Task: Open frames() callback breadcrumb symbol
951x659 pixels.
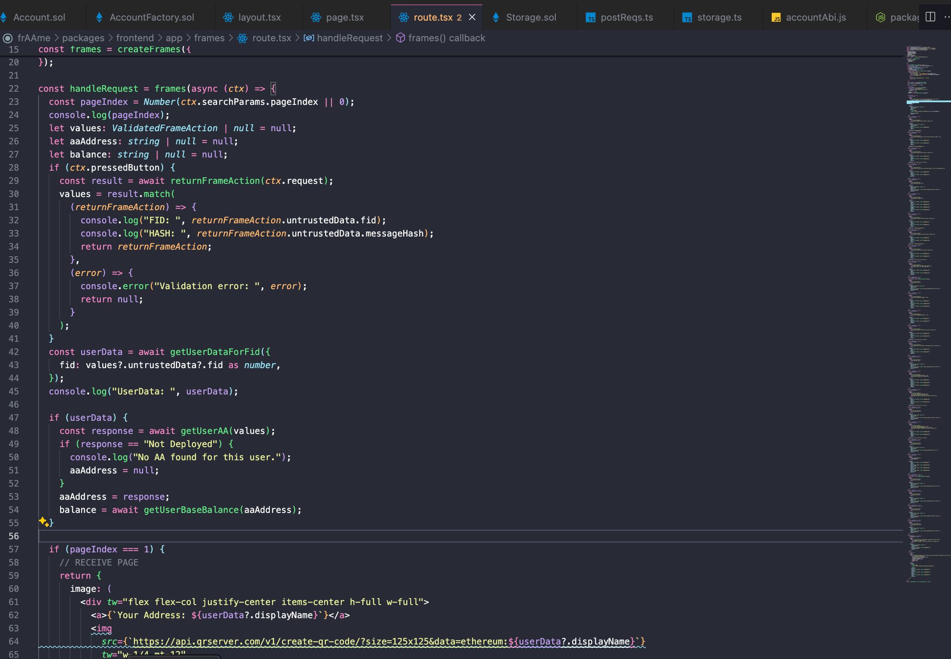Action: 447,38
